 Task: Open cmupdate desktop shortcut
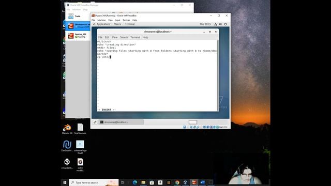point(67,163)
